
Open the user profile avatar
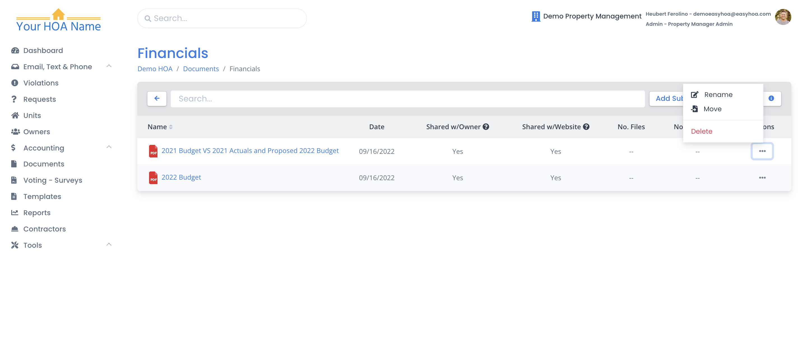tap(783, 17)
